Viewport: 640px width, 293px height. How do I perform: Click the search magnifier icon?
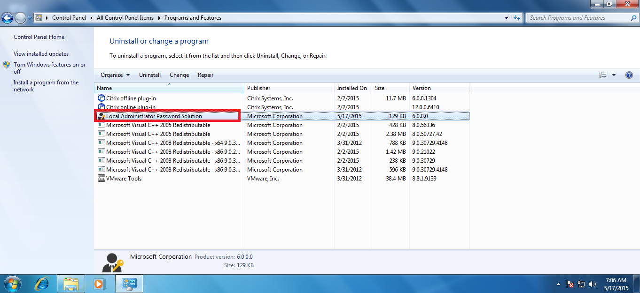[633, 17]
